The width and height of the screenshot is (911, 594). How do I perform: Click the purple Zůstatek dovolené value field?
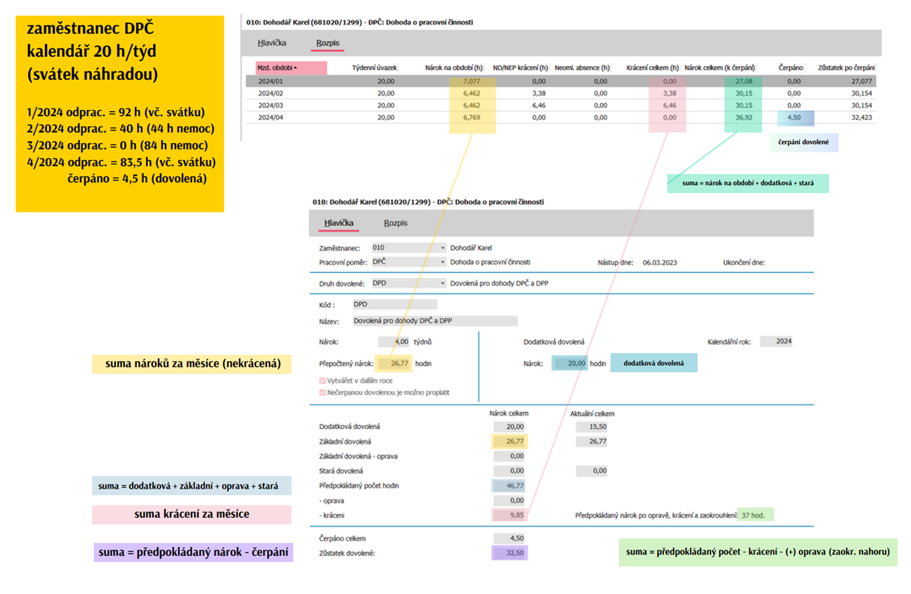[509, 553]
